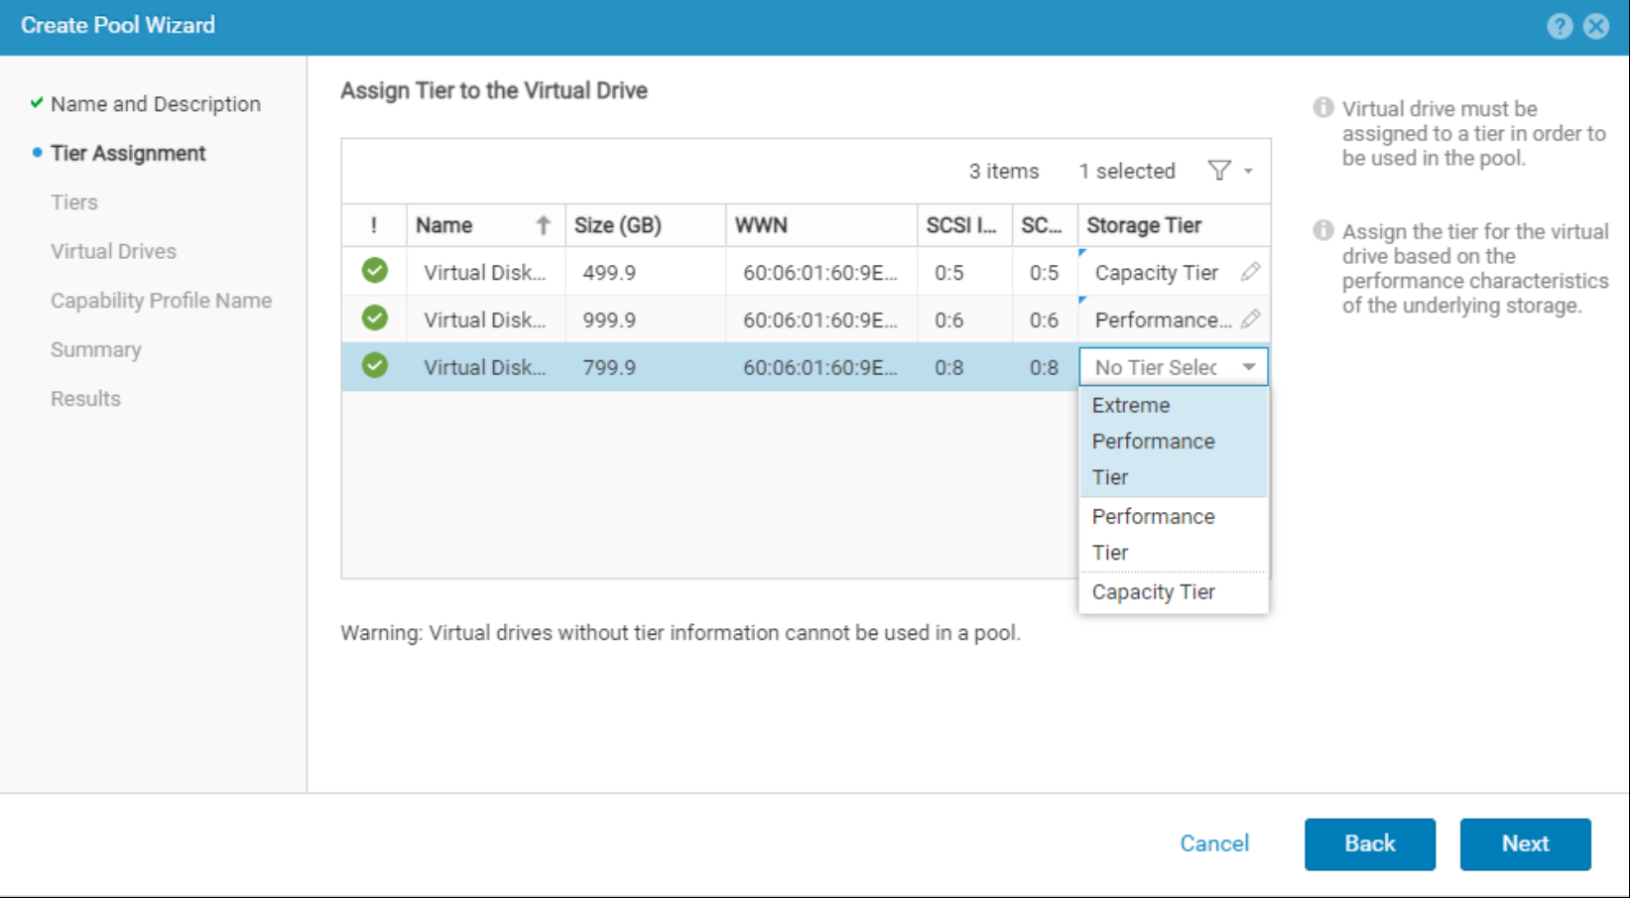The width and height of the screenshot is (1631, 900).
Task: Click the info icon beside 'Assign the tier'
Action: coord(1322,230)
